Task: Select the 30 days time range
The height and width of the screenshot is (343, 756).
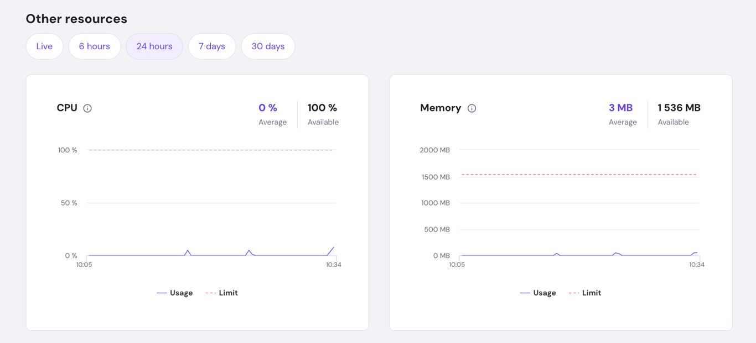Action: [x=268, y=46]
